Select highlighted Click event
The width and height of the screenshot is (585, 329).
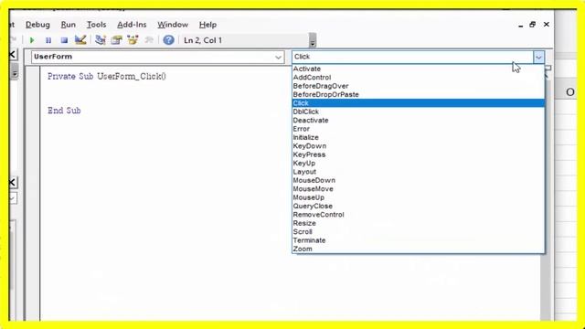click(x=419, y=103)
